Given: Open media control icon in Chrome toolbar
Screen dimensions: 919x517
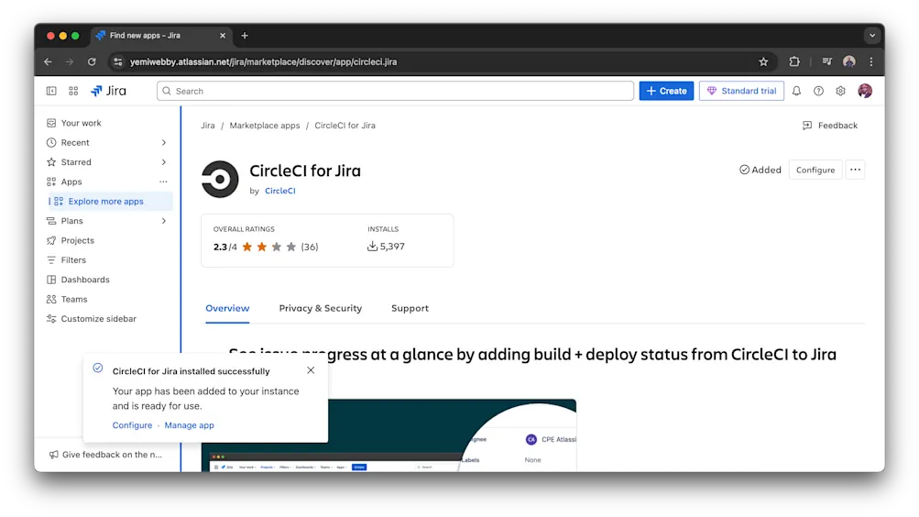Looking at the screenshot, I should click(x=827, y=61).
